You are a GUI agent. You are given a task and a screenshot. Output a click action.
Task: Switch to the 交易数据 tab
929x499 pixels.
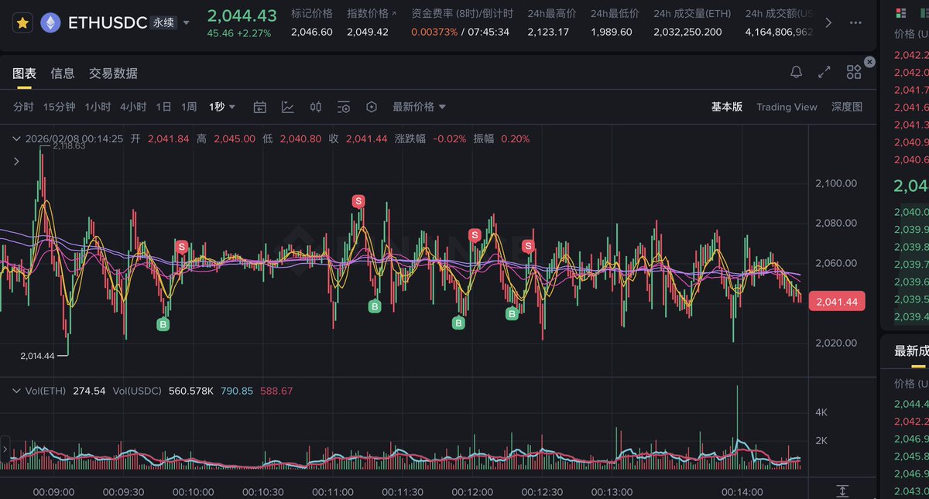point(113,73)
